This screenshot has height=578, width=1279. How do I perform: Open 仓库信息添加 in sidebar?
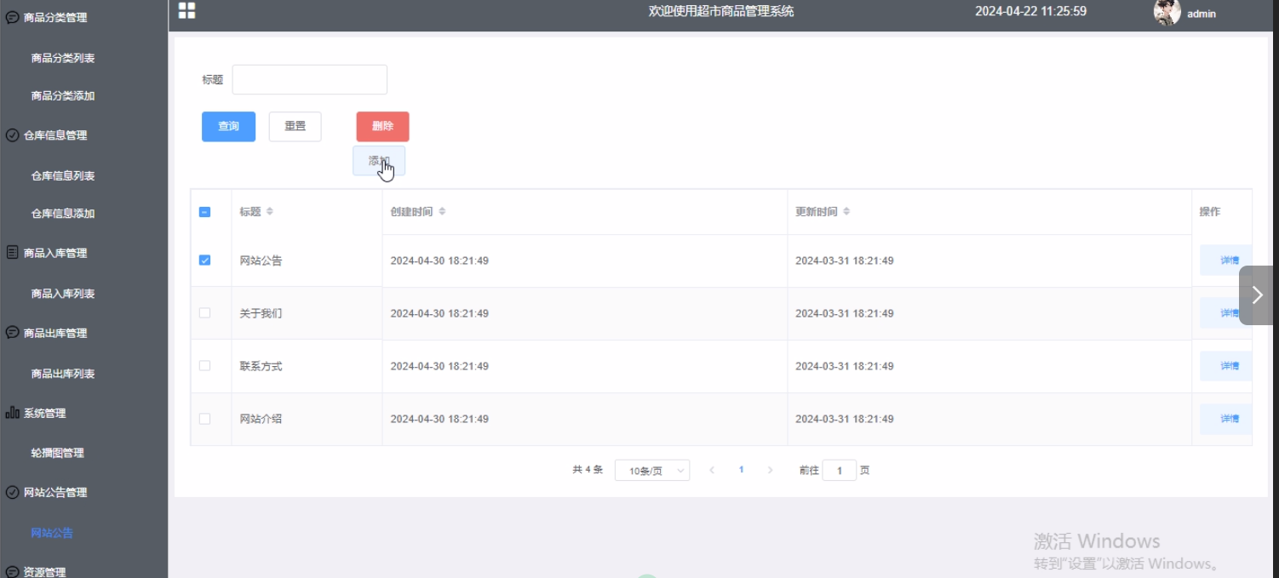point(63,214)
